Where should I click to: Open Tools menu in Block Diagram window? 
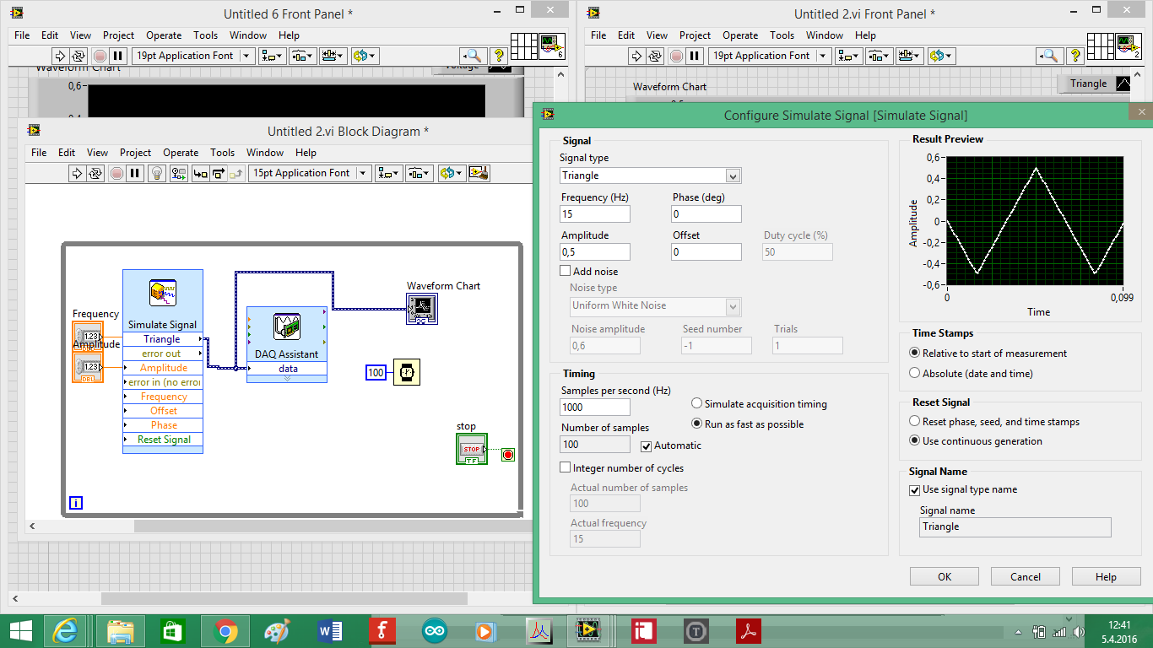tap(222, 153)
